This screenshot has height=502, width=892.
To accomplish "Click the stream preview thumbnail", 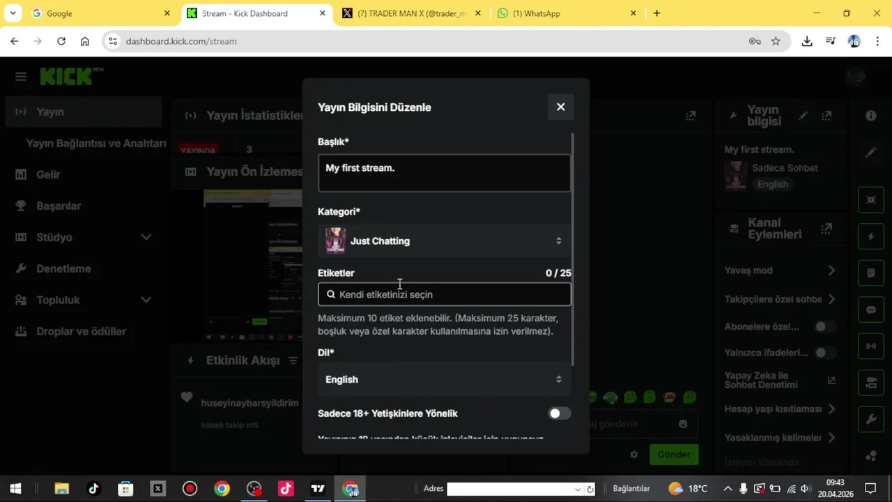I will tap(253, 266).
